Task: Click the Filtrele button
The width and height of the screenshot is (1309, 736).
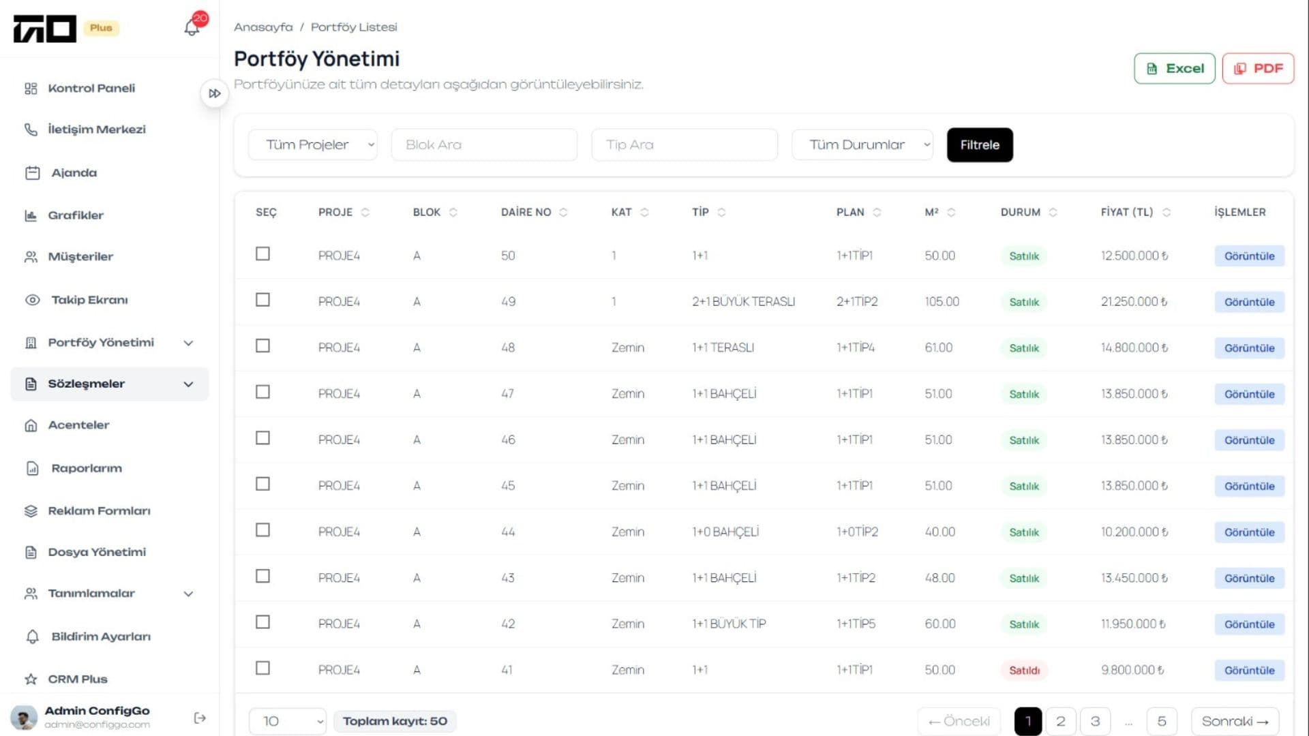Action: pos(979,144)
